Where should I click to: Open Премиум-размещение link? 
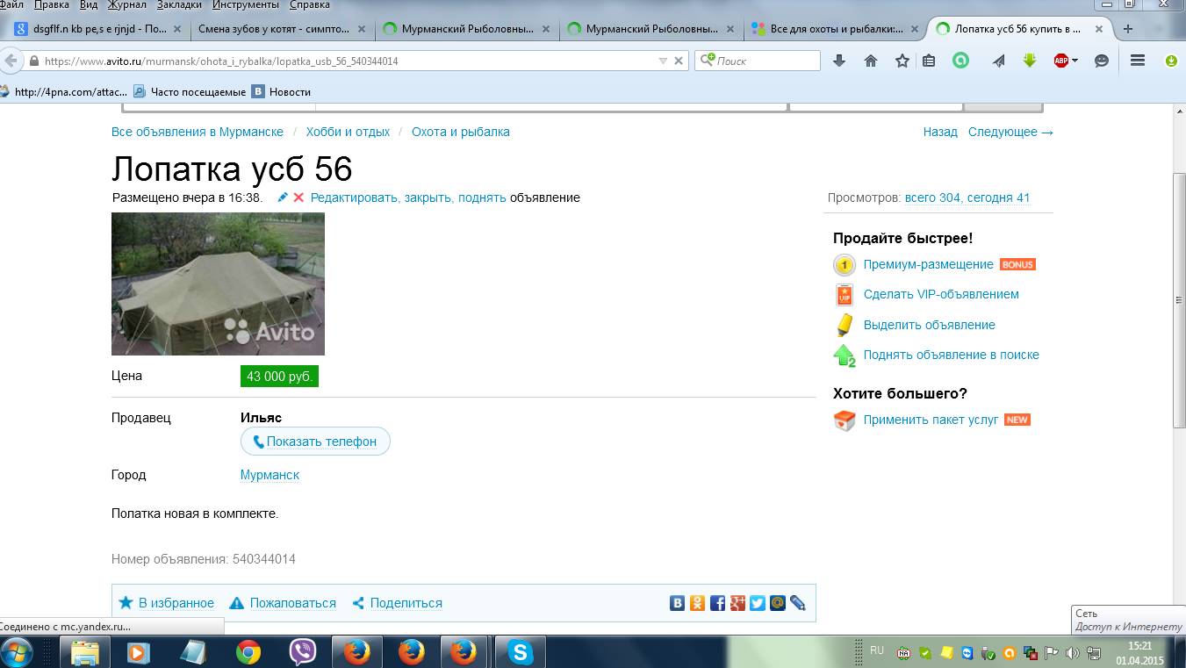click(928, 264)
